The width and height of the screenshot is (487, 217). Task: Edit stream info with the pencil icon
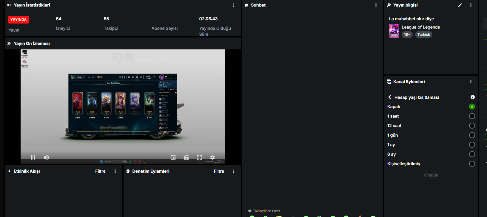click(x=460, y=5)
